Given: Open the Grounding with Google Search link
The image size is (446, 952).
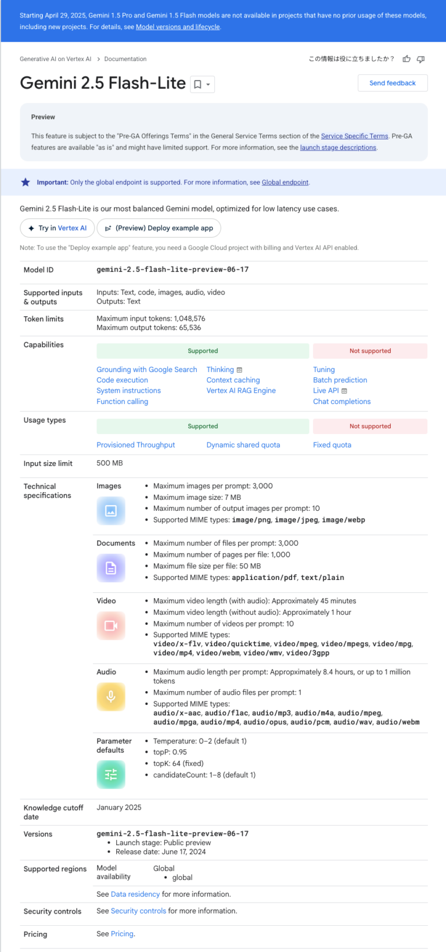Looking at the screenshot, I should pyautogui.click(x=147, y=370).
